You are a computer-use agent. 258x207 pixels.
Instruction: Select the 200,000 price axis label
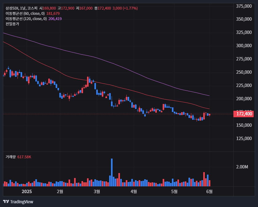[x=244, y=99]
